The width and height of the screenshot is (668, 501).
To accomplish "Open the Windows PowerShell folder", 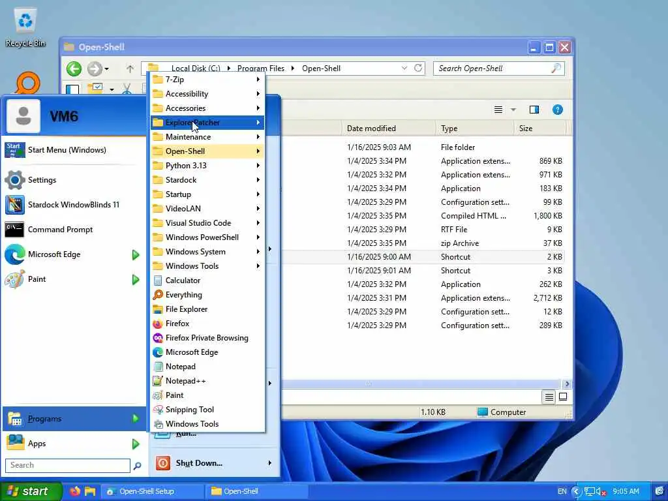I will (207, 237).
